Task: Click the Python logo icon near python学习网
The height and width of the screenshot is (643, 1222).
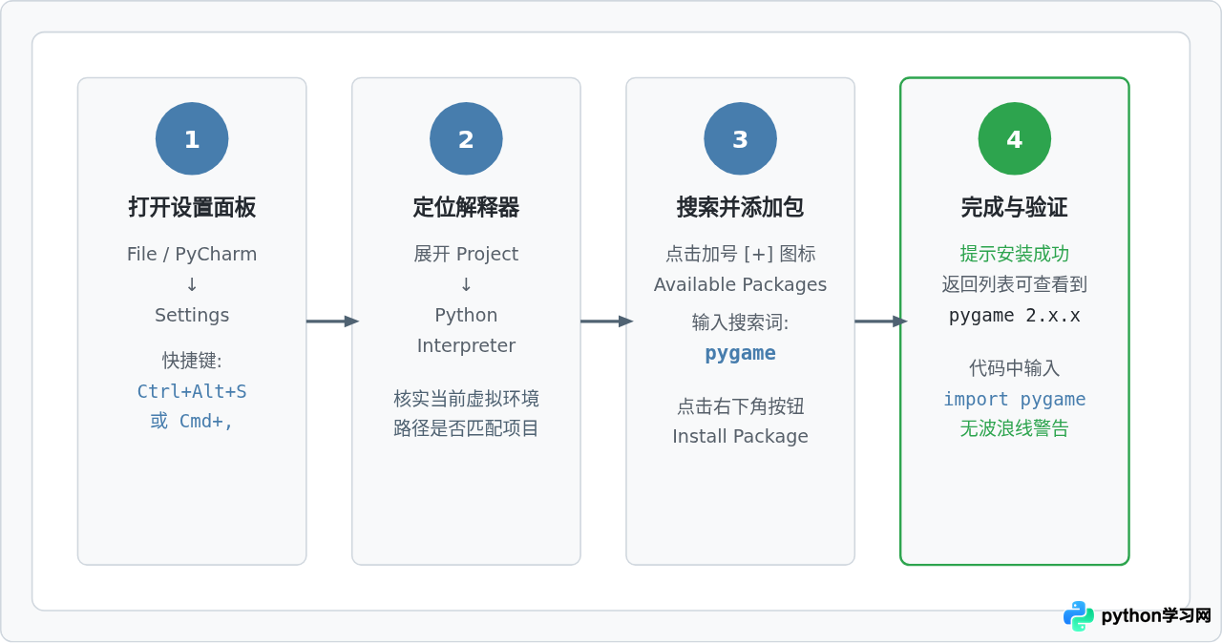Action: (x=1079, y=616)
